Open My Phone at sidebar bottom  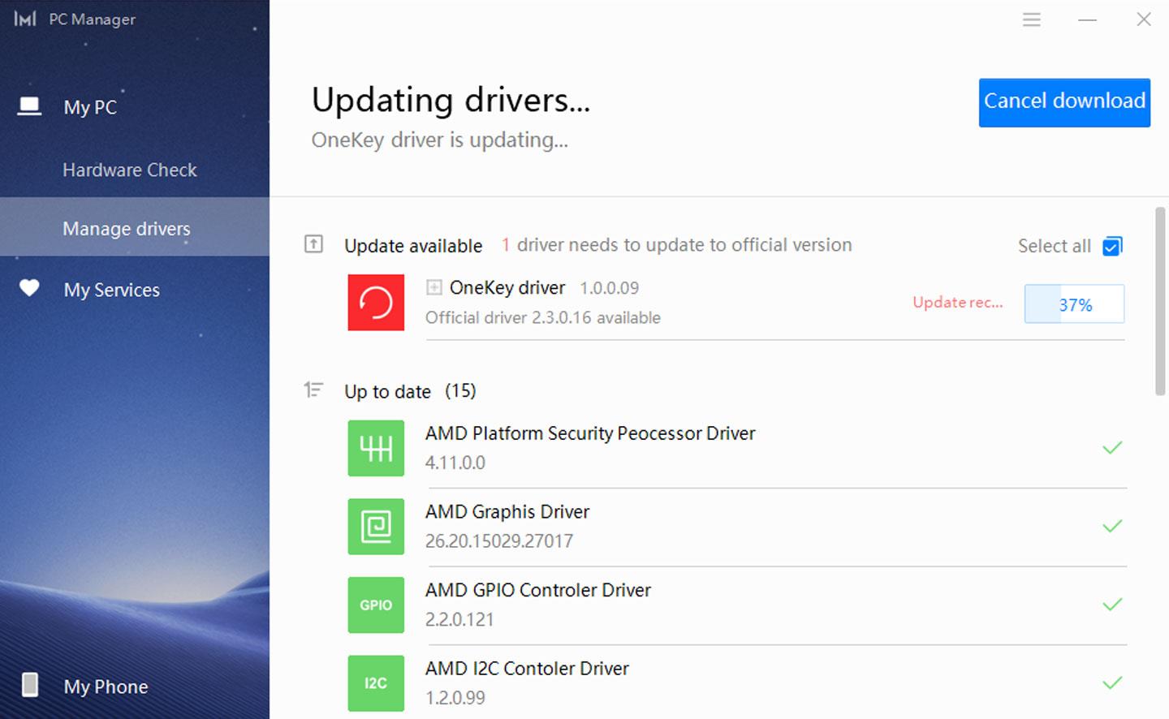coord(106,687)
